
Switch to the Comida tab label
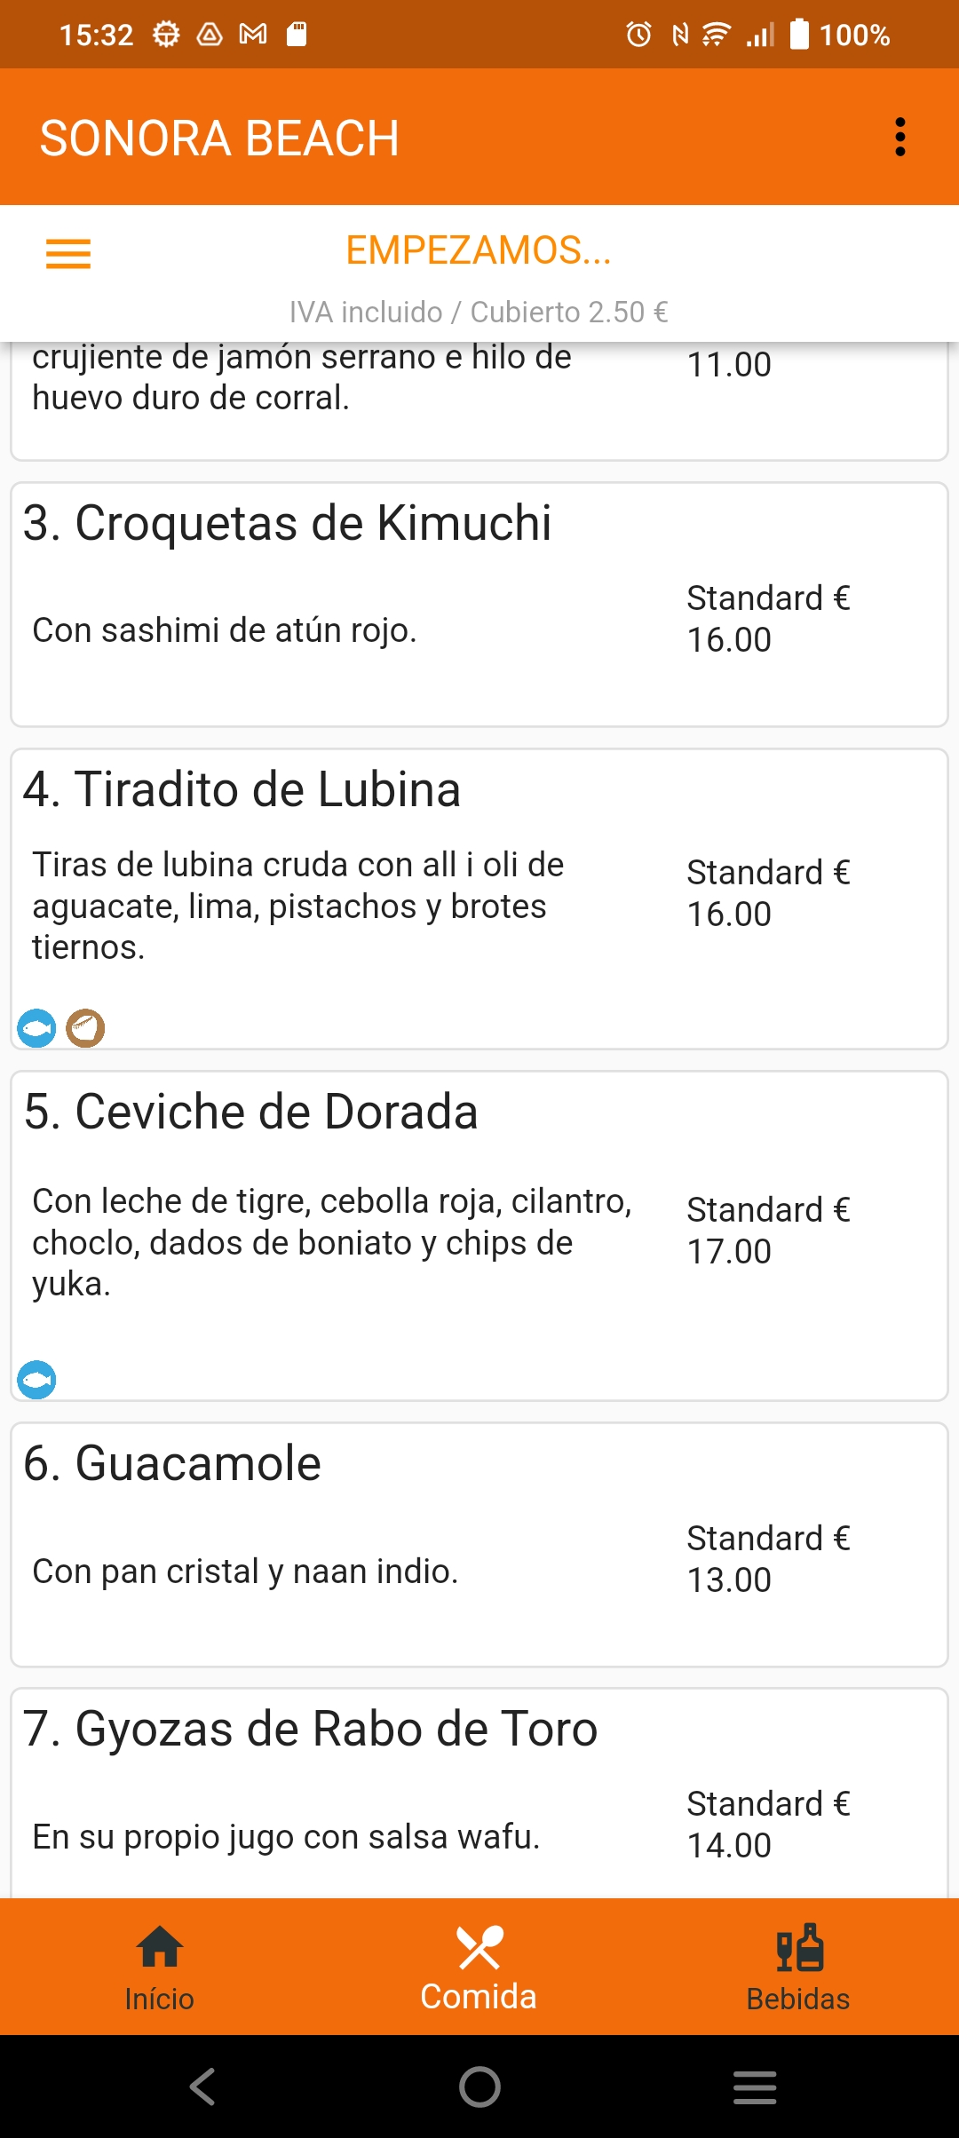tap(479, 1997)
